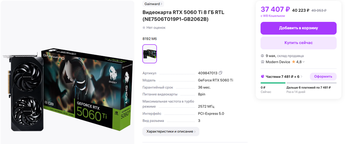Add product to cart with Добавить в корзину
This screenshot has width=345, height=144.
(x=298, y=28)
